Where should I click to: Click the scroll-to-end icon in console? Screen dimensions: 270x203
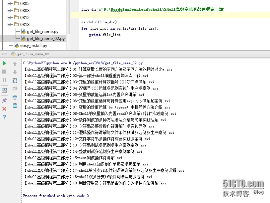(15, 89)
